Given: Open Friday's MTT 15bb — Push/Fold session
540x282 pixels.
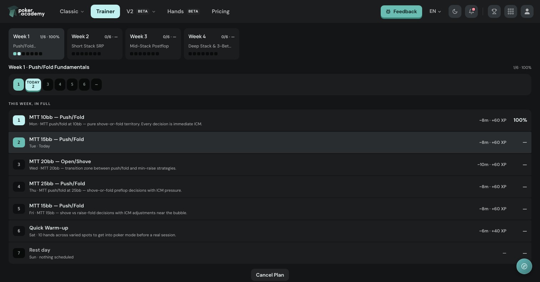Looking at the screenshot, I should pyautogui.click(x=270, y=209).
